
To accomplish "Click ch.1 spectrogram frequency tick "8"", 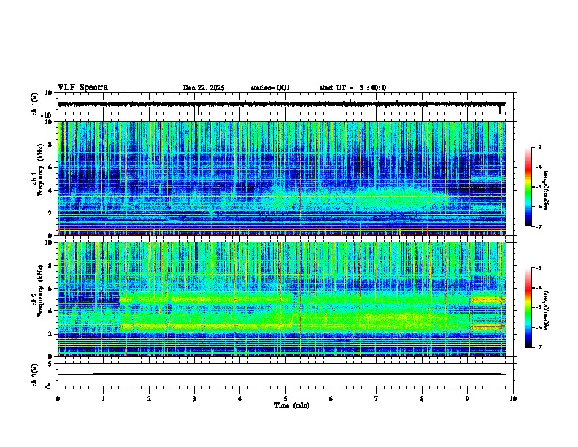I will click(x=51, y=145).
